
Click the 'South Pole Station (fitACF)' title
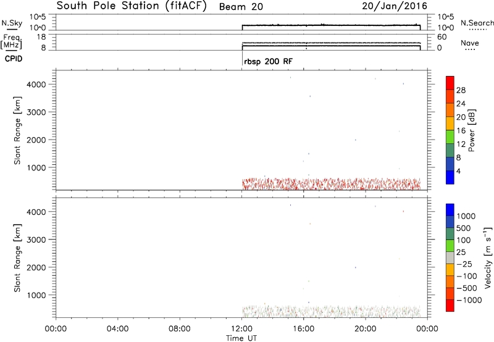(x=132, y=6)
